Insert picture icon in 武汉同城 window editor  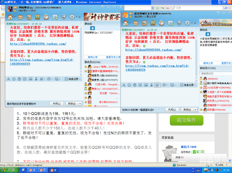pyautogui.click(x=146, y=85)
